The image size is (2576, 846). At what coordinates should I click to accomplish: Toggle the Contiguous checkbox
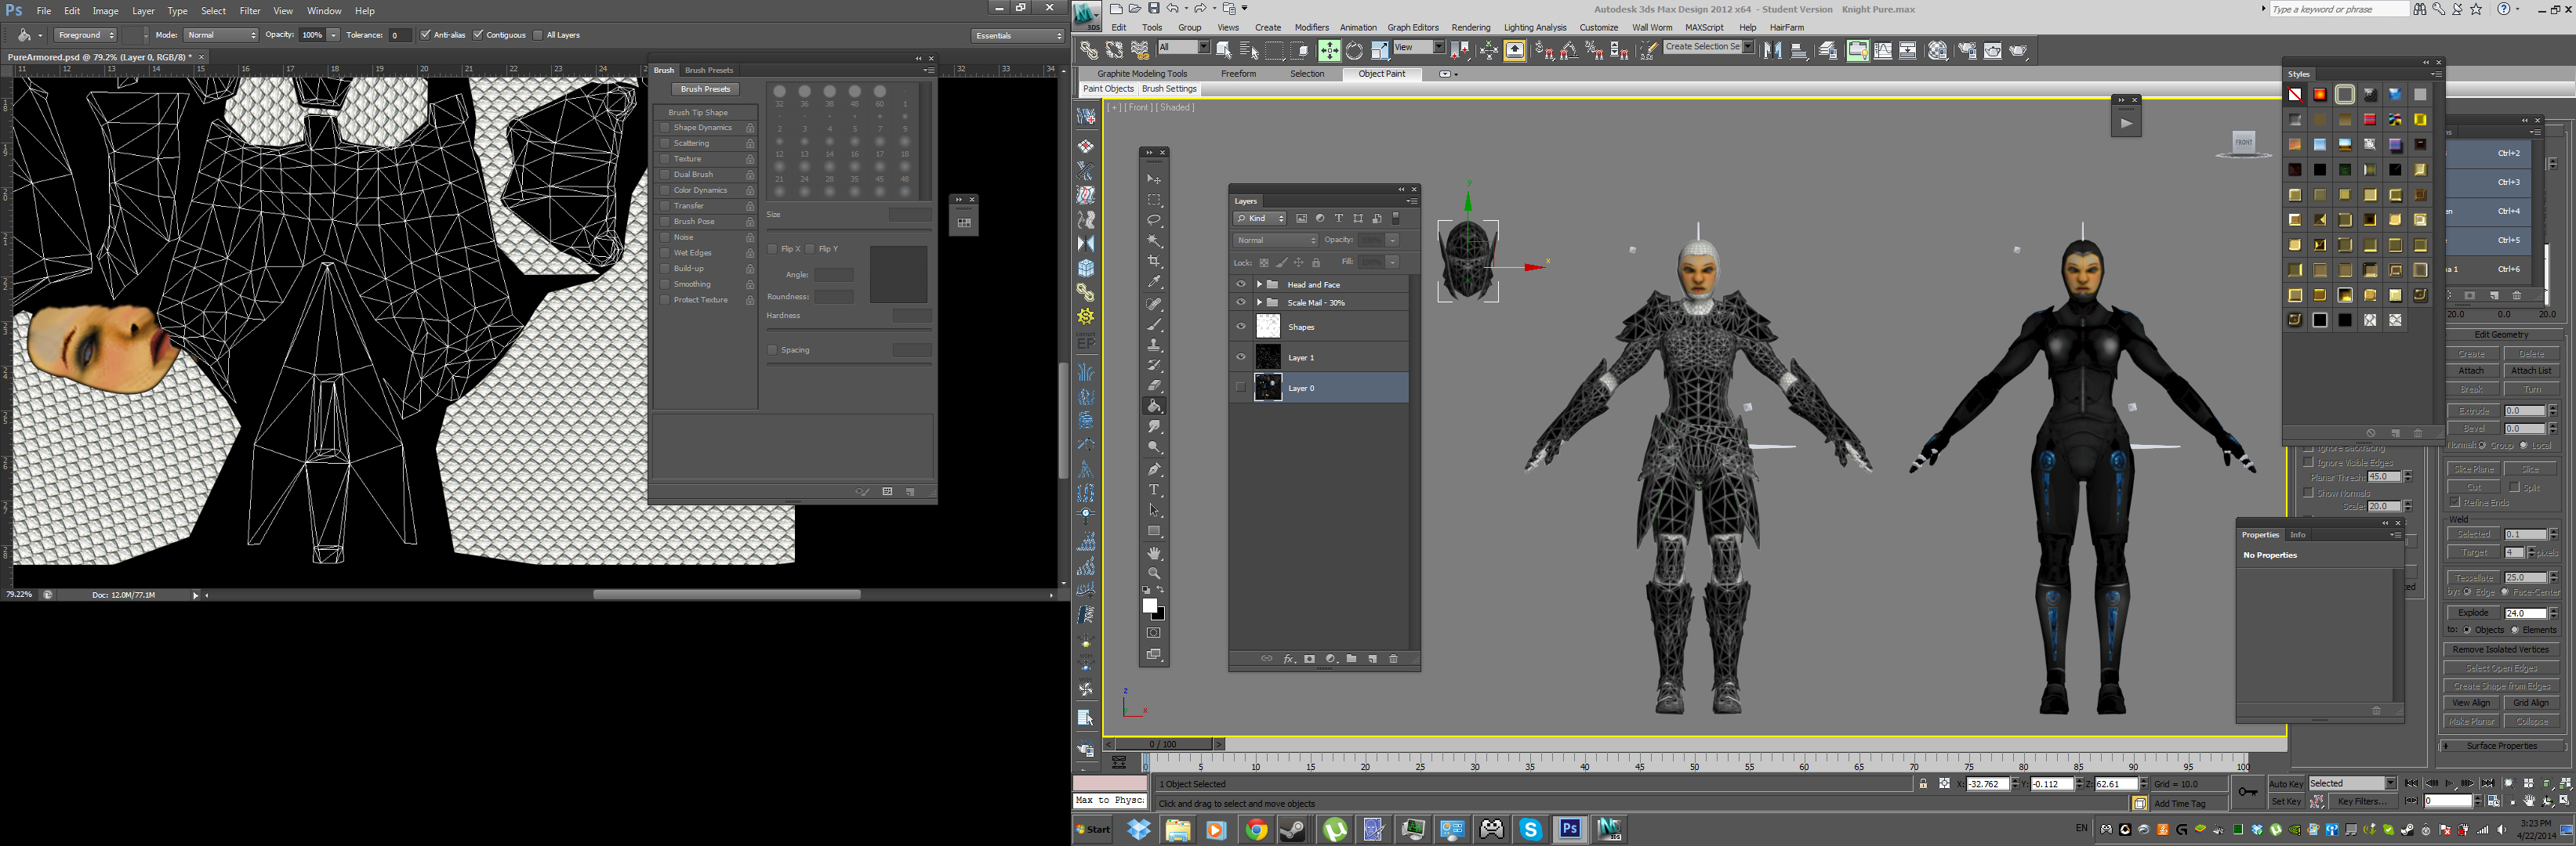pyautogui.click(x=478, y=35)
